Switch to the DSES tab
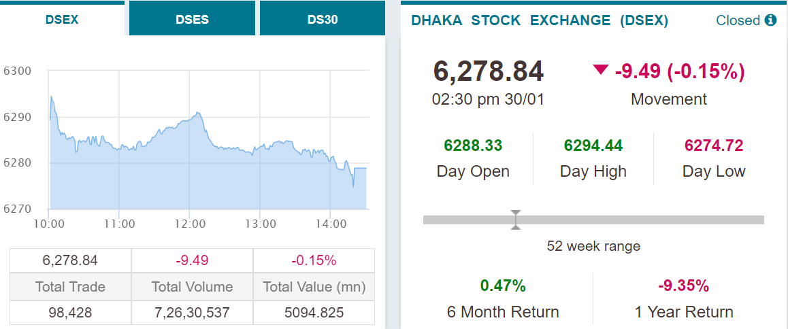788x329 pixels. [x=192, y=20]
